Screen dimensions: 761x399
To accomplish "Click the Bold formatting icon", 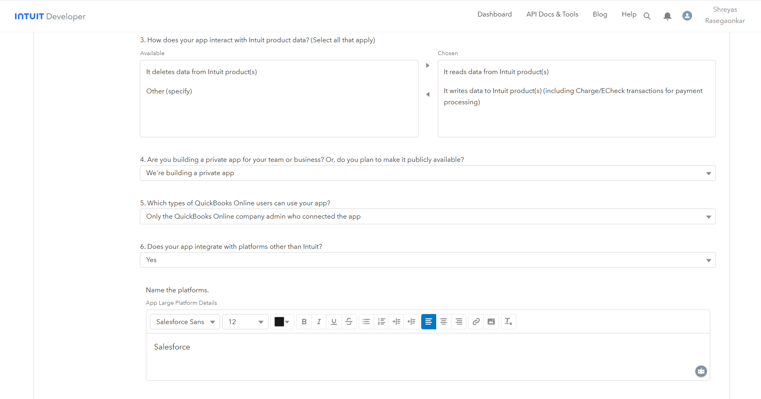I will tap(304, 322).
